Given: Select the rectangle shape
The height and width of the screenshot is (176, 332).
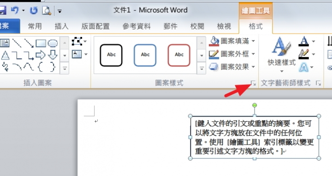Looking at the screenshot, I should coord(41,43).
